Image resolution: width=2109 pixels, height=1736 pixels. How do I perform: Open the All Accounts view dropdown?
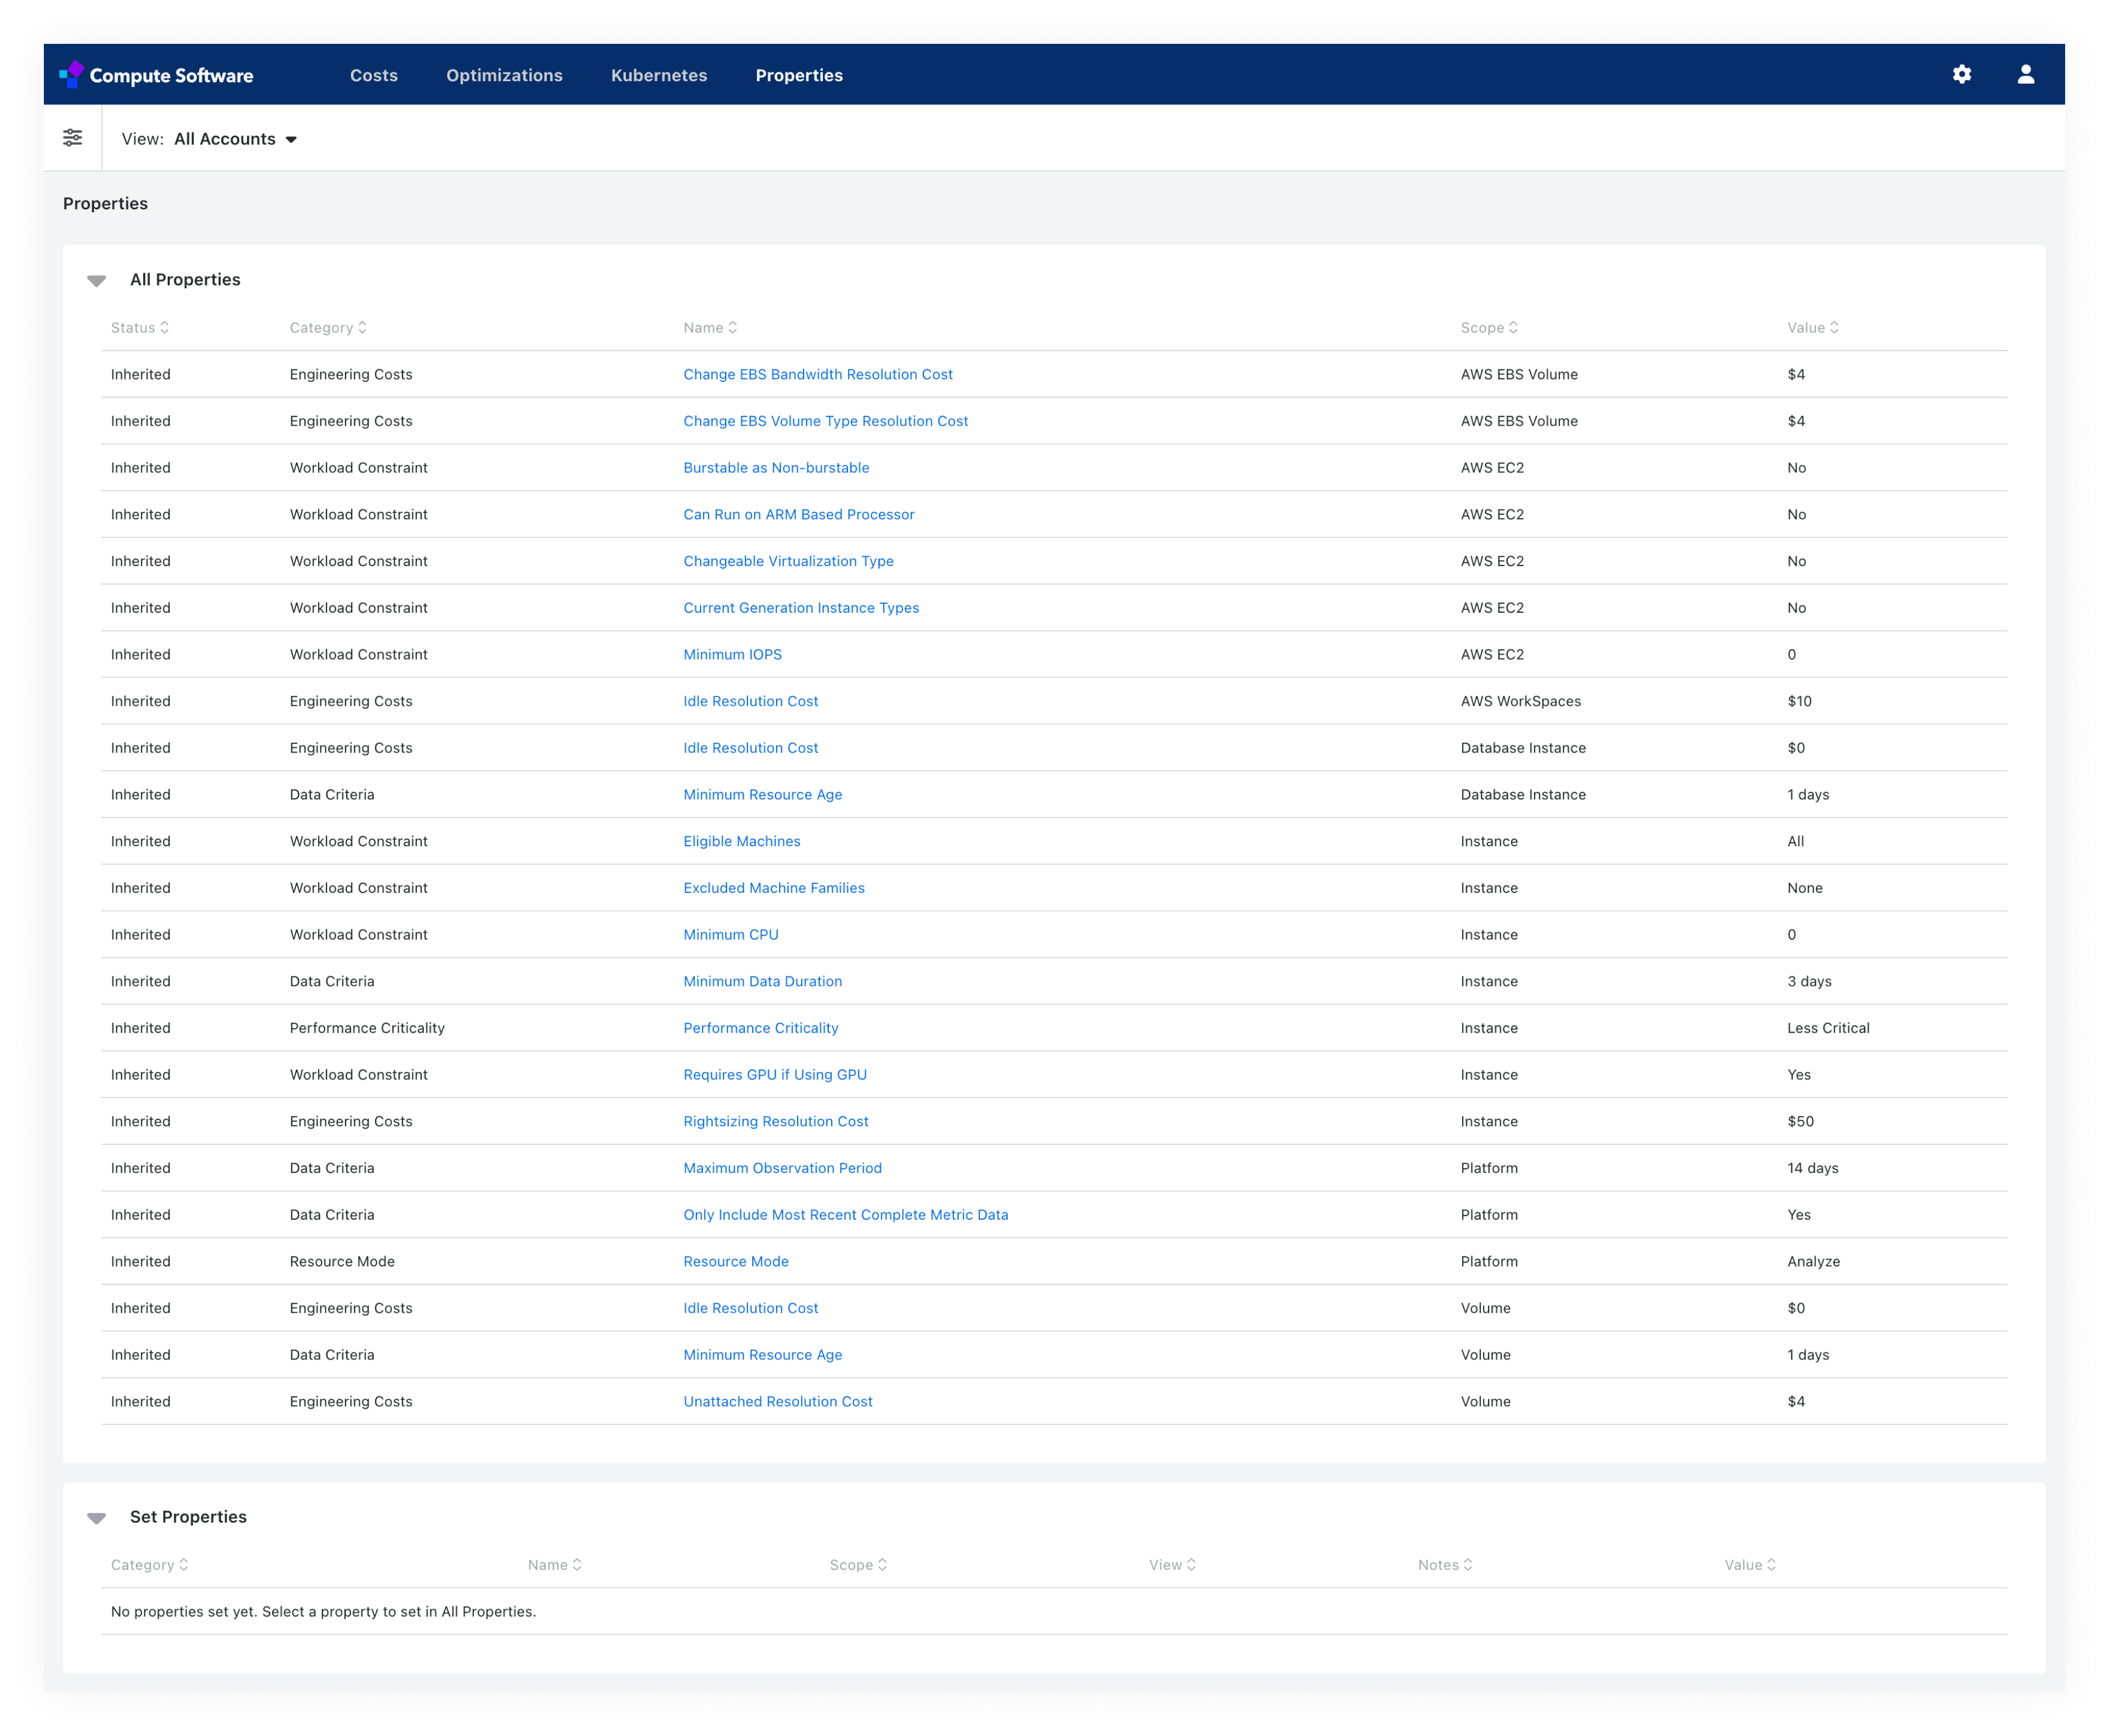click(x=235, y=139)
